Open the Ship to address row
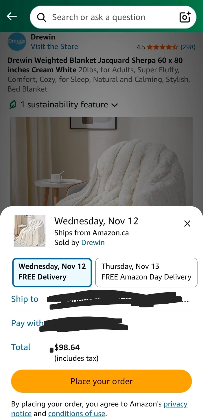 pyautogui.click(x=101, y=299)
